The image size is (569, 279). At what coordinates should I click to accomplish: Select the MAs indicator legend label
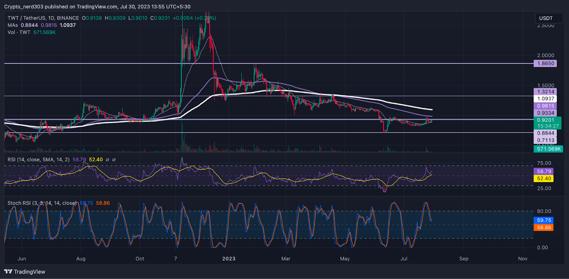pyautogui.click(x=13, y=25)
